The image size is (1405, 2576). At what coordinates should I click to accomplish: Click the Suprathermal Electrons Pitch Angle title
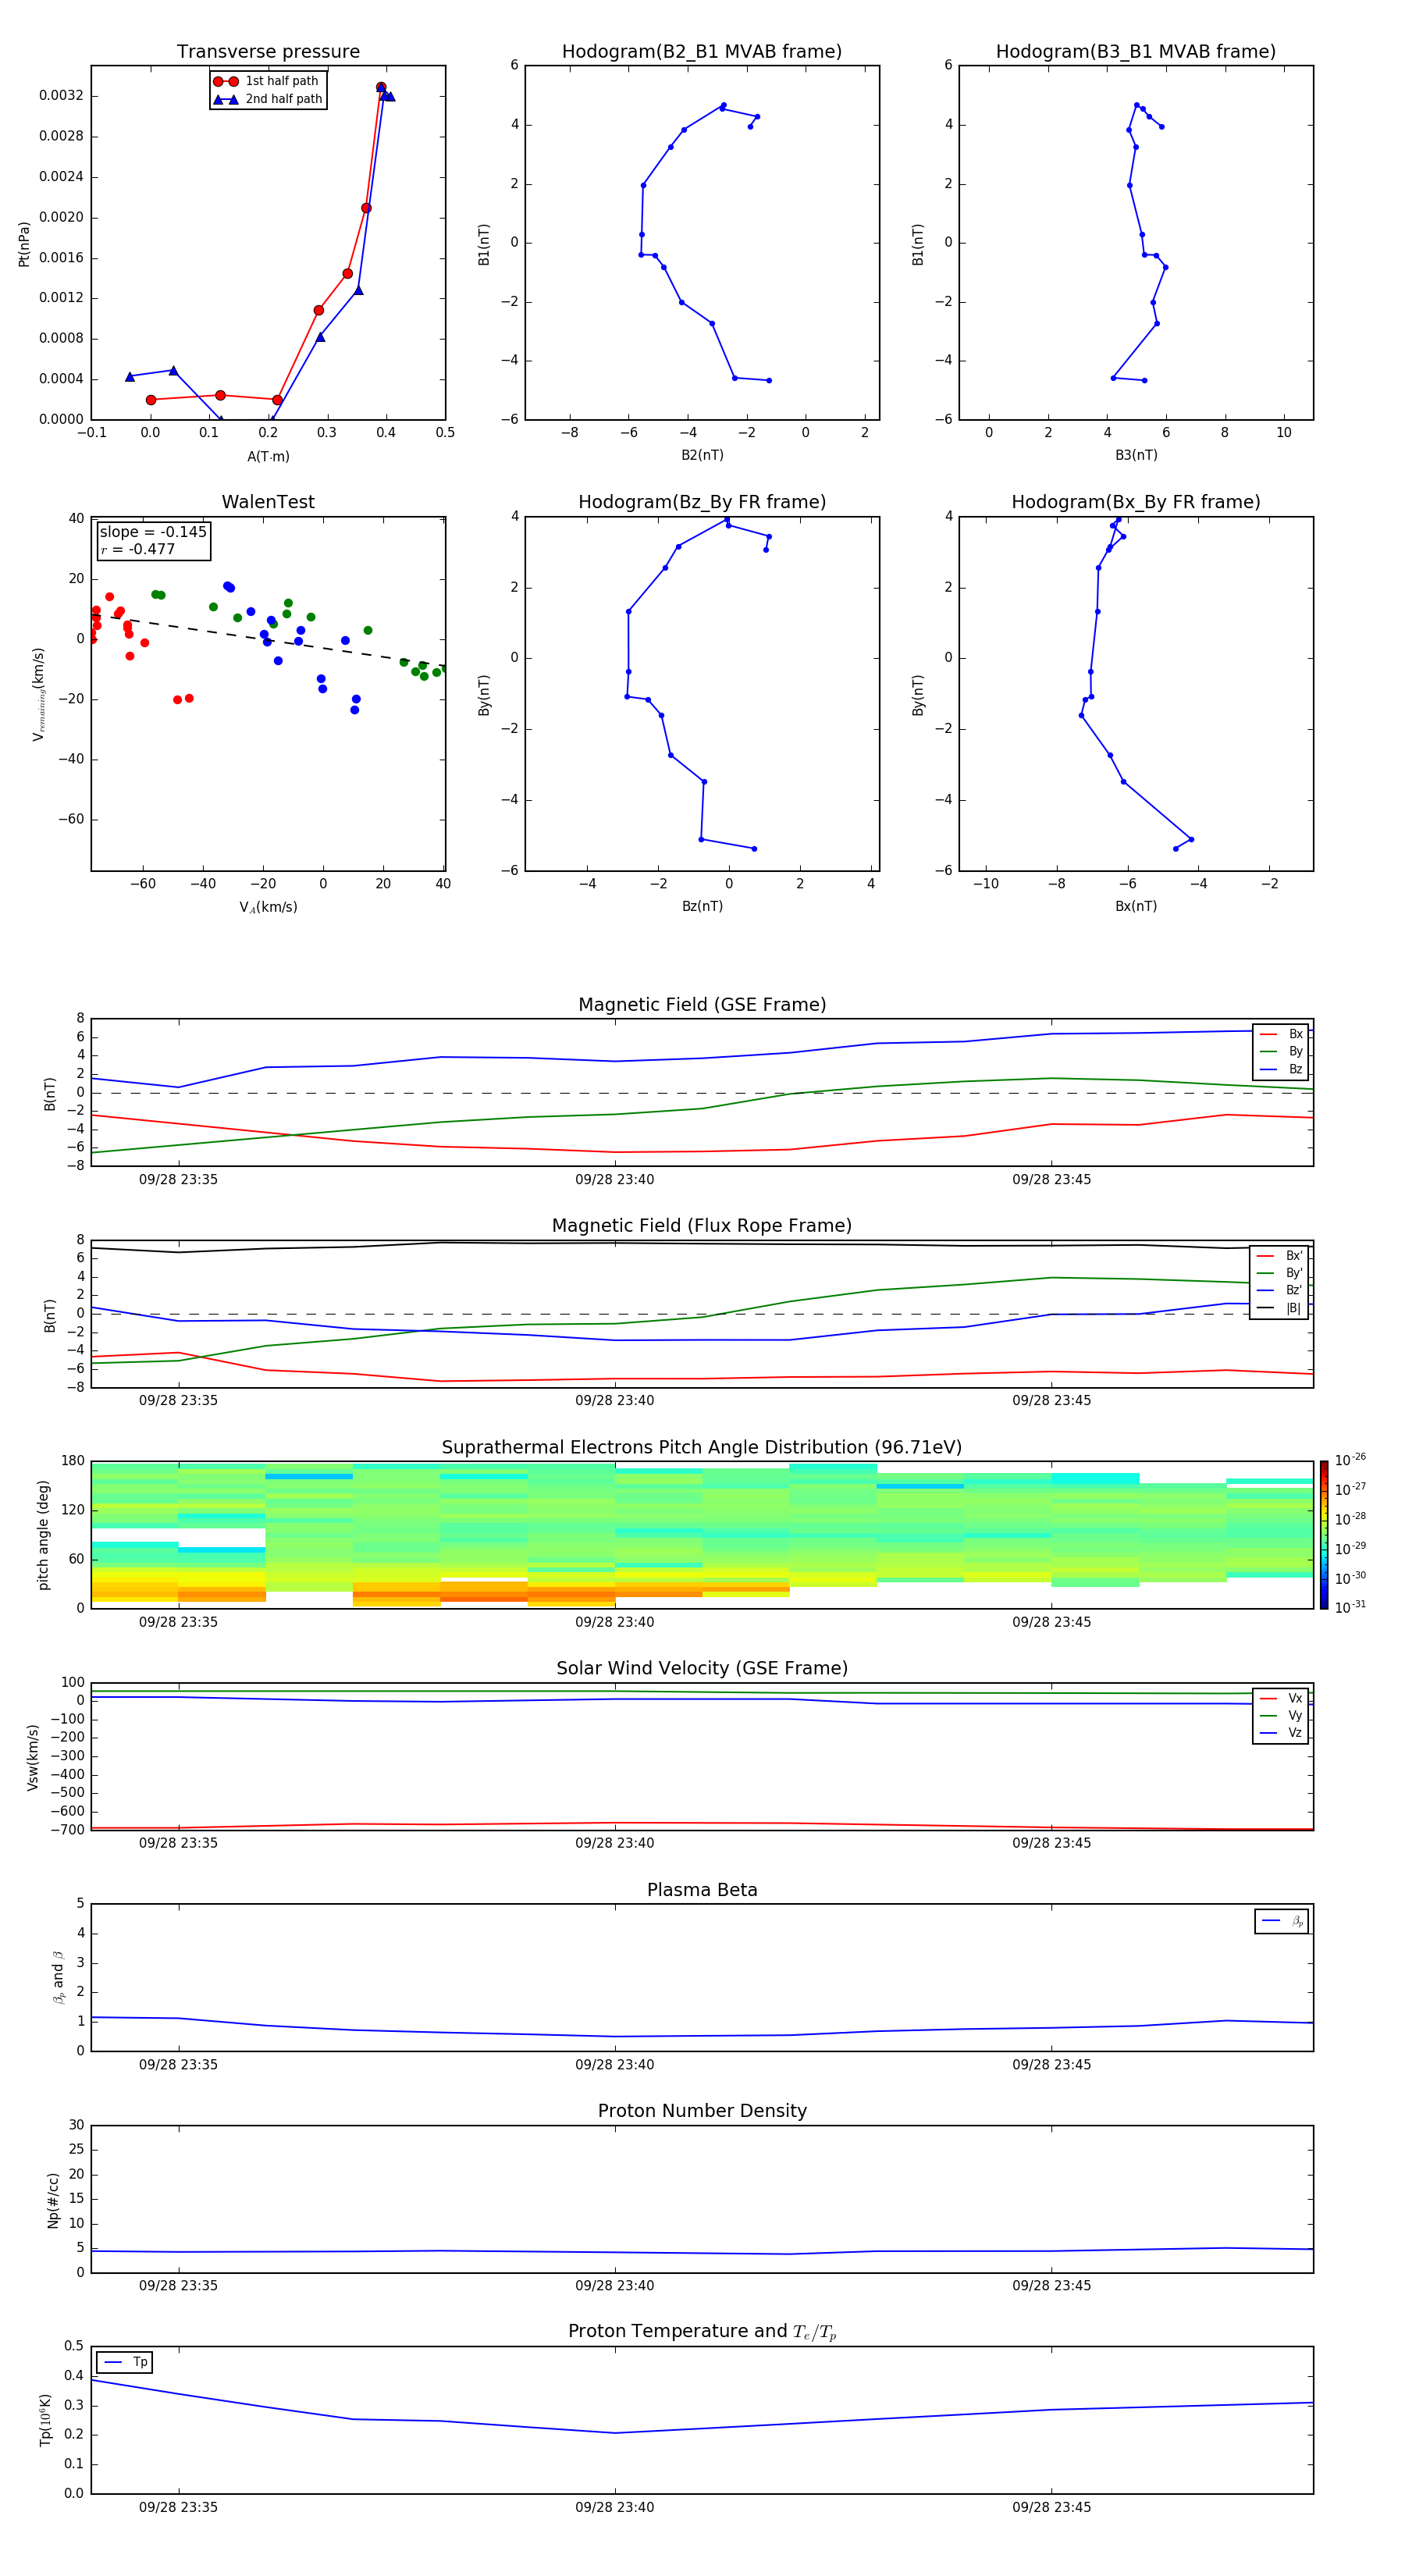(x=702, y=1447)
